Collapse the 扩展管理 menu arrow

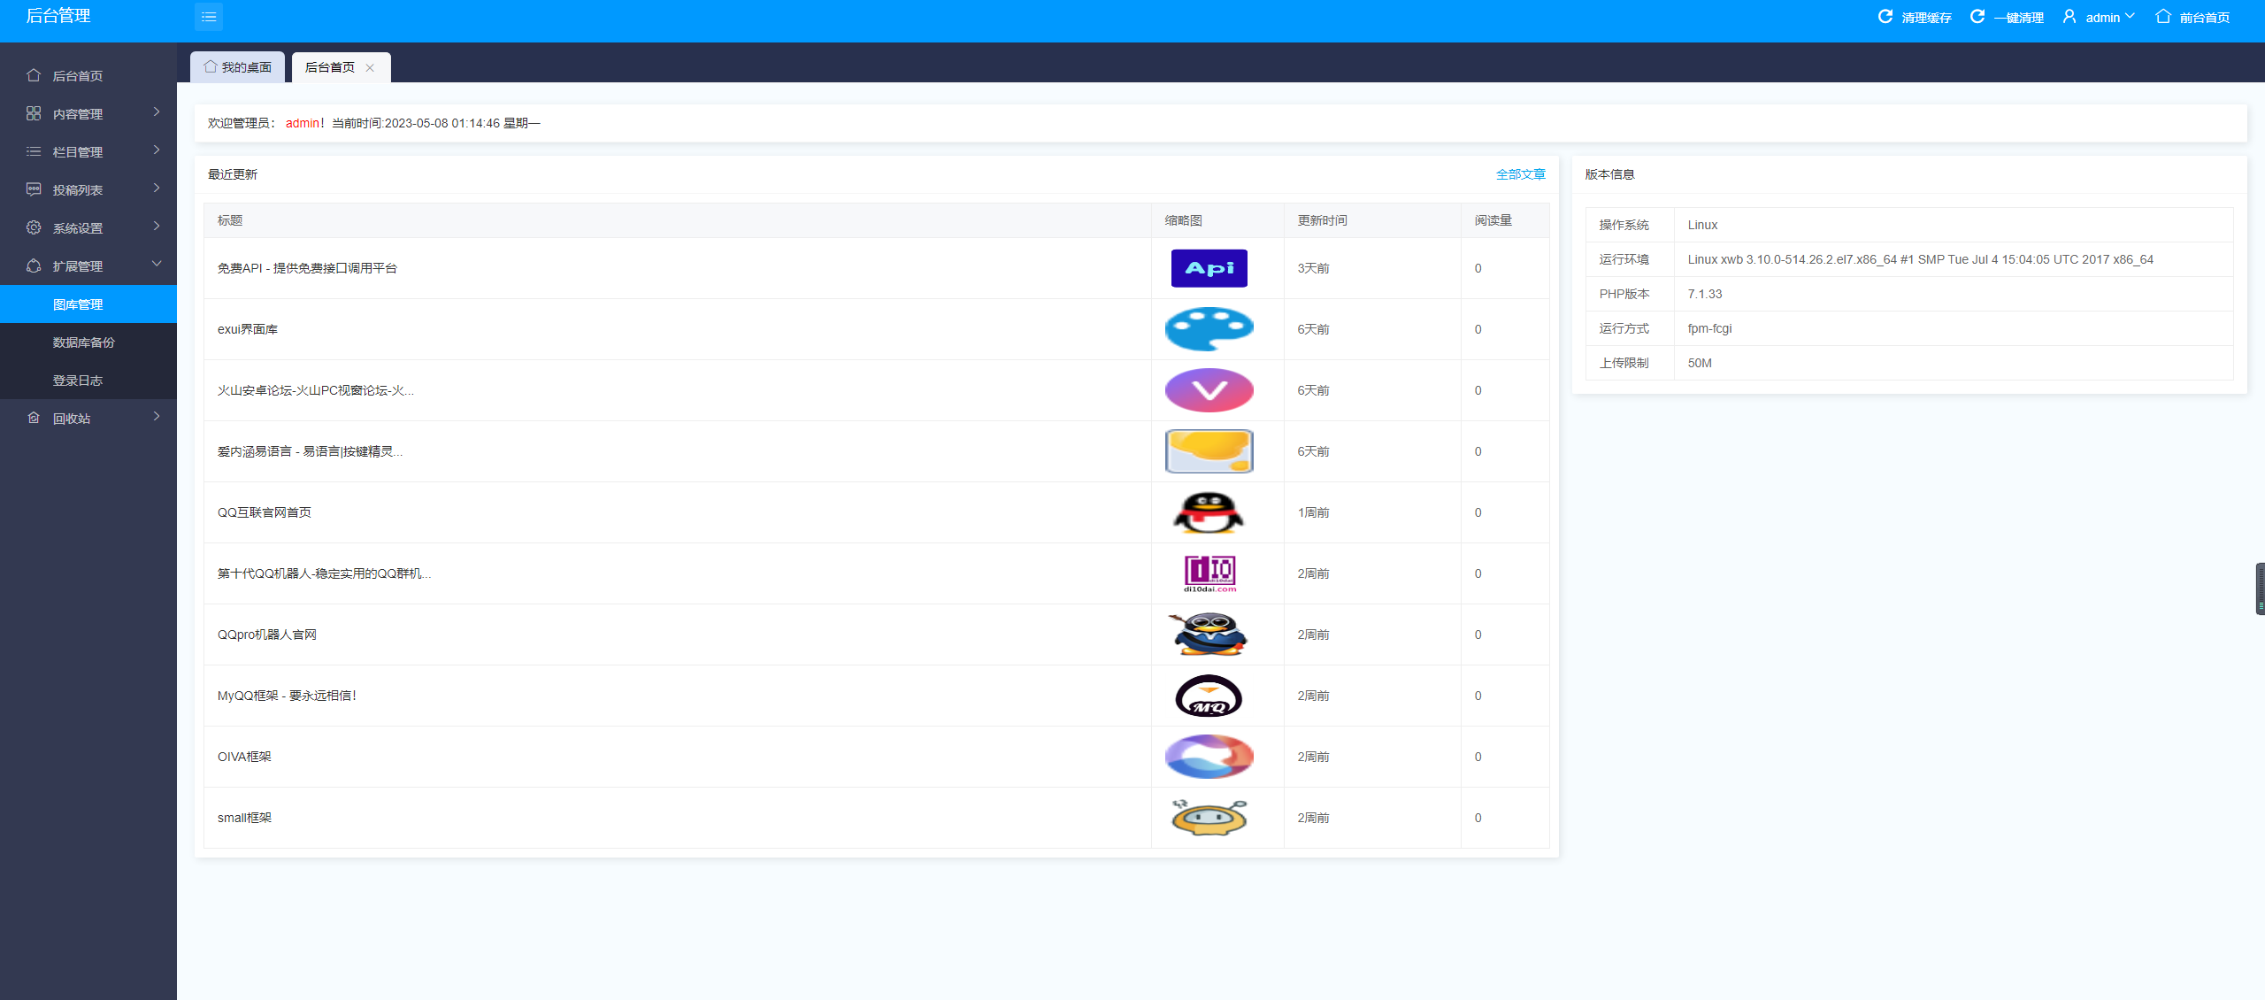(x=157, y=264)
